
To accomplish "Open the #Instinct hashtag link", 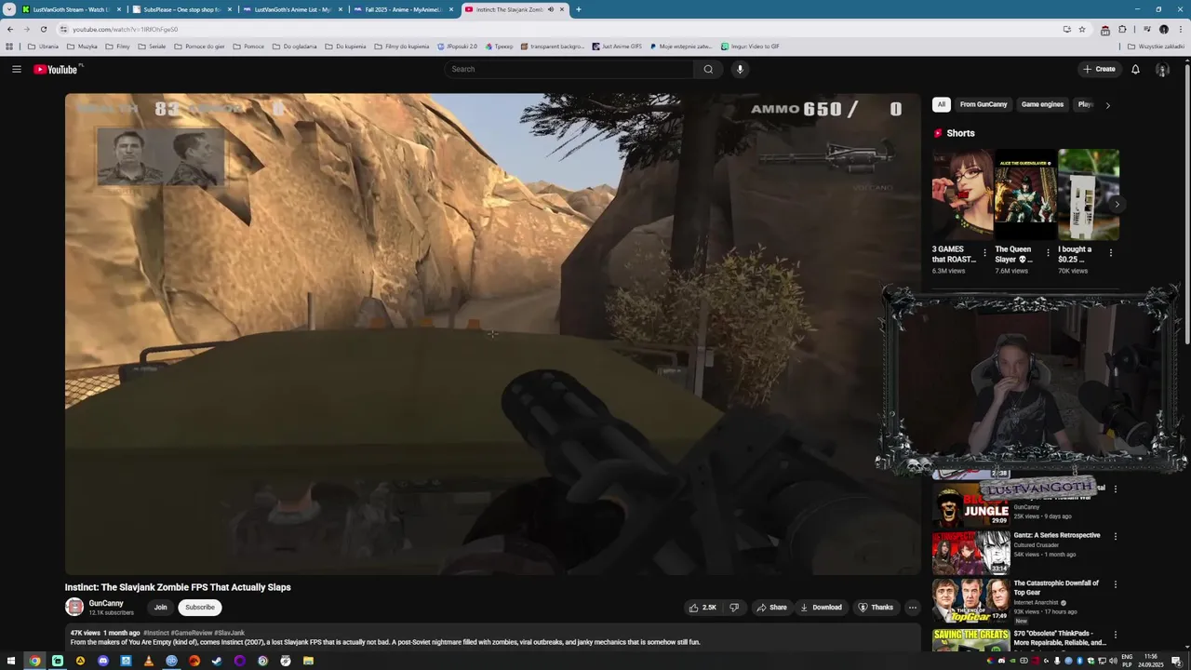I will click(x=155, y=633).
